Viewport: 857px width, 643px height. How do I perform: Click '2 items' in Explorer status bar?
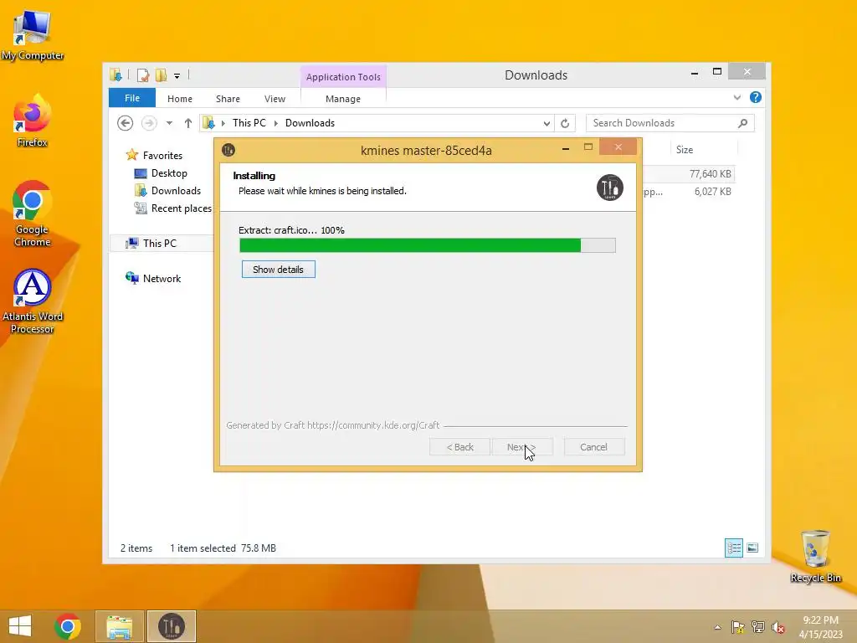(x=136, y=548)
